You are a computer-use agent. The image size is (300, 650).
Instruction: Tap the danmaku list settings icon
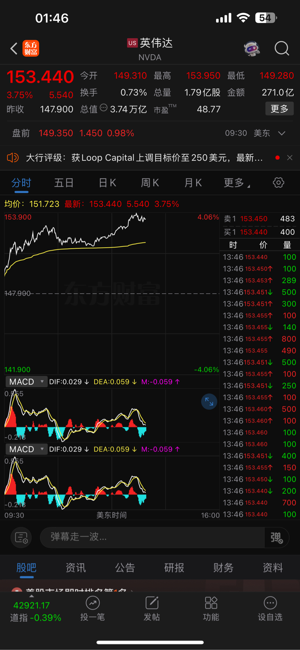pos(21,537)
